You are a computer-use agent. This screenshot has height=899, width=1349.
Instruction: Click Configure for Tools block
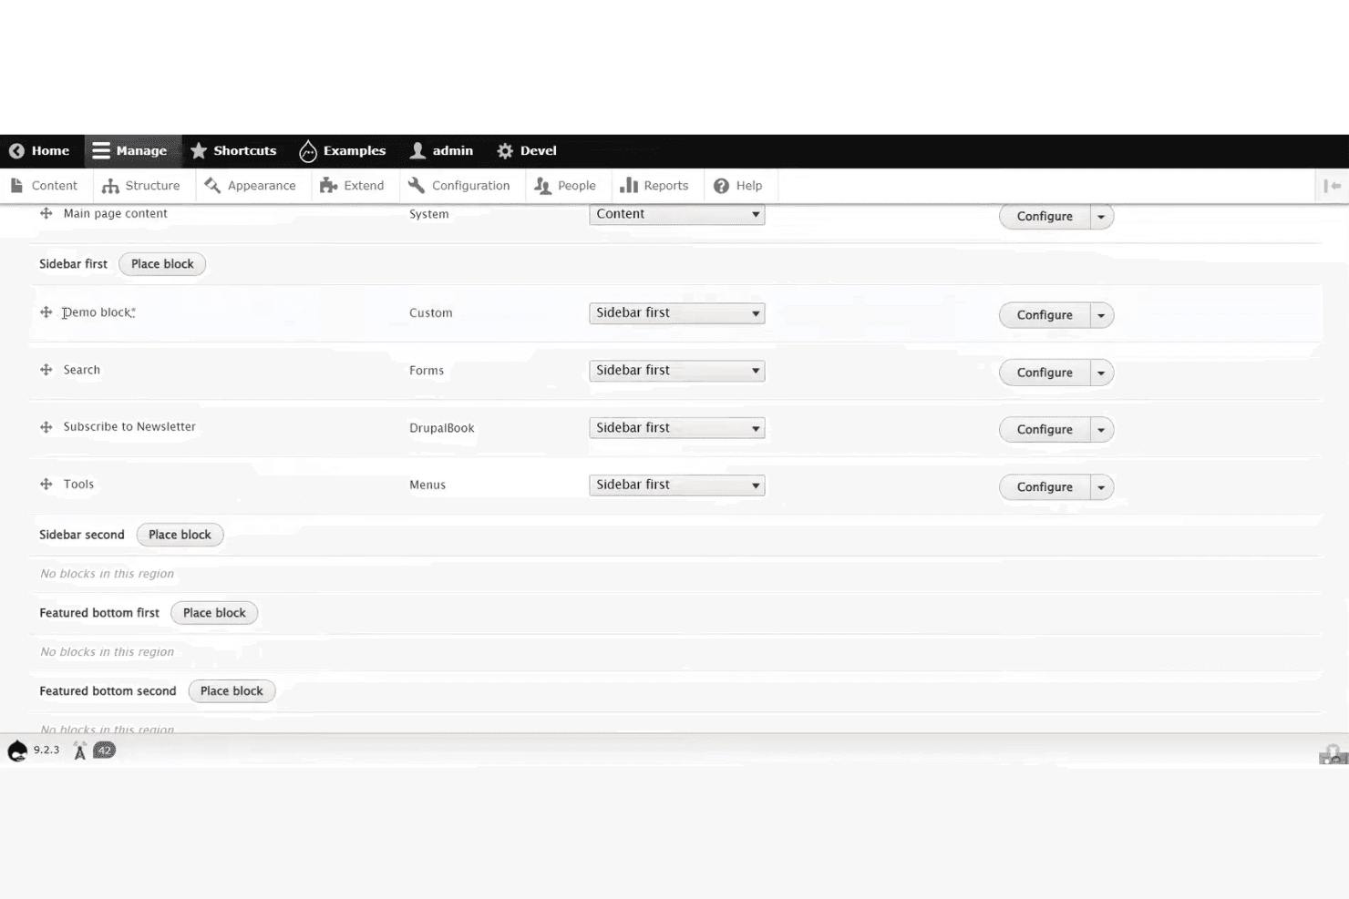point(1045,487)
